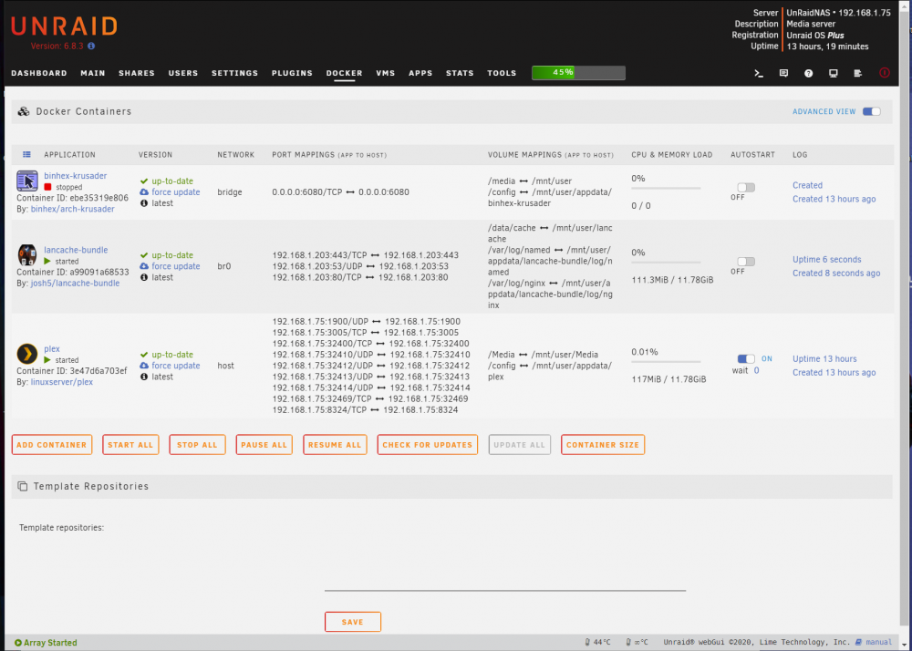Click the plex wait value 0
The height and width of the screenshot is (651, 912).
point(756,370)
